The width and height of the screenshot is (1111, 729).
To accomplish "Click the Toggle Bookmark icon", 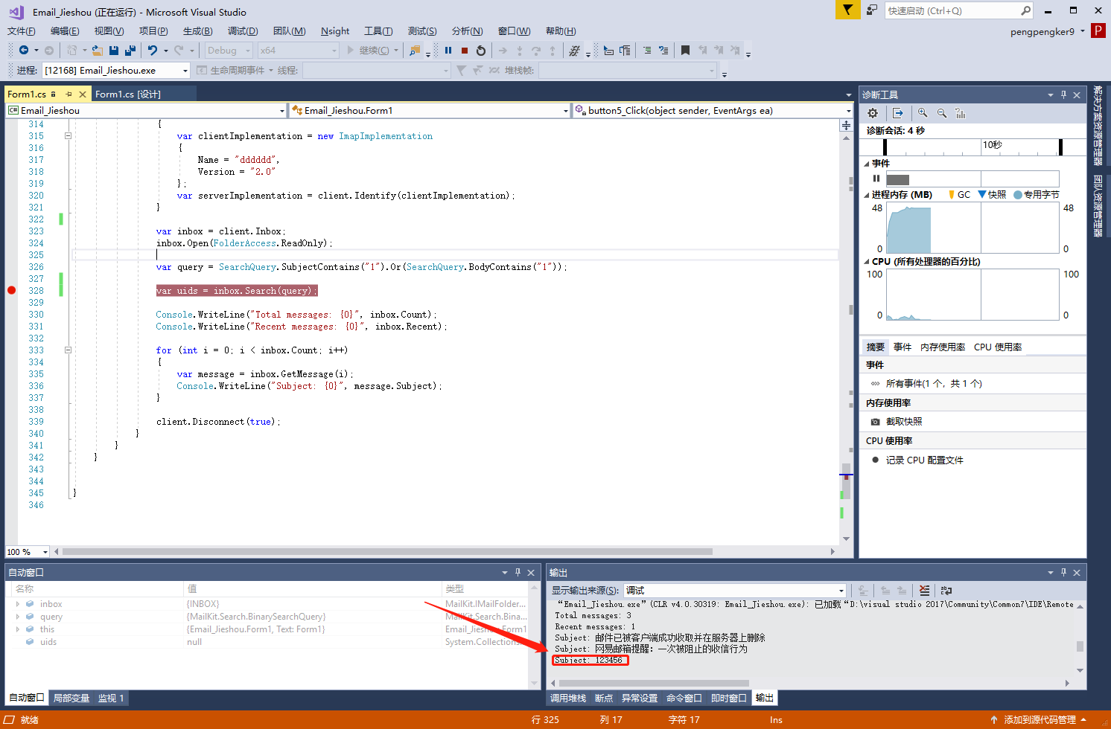I will 685,50.
